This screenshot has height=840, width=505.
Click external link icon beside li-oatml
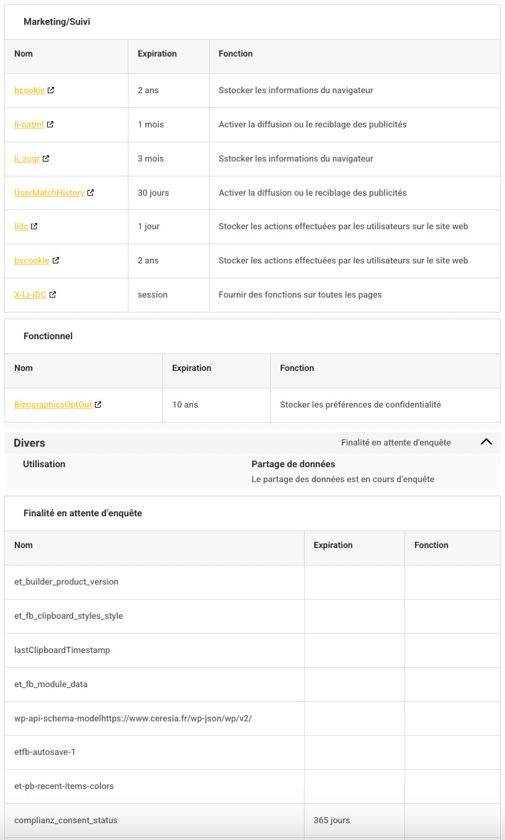pos(50,124)
